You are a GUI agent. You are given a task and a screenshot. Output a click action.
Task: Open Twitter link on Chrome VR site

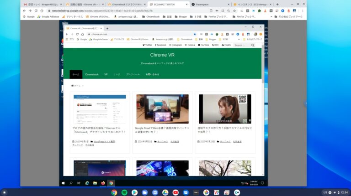147,45
